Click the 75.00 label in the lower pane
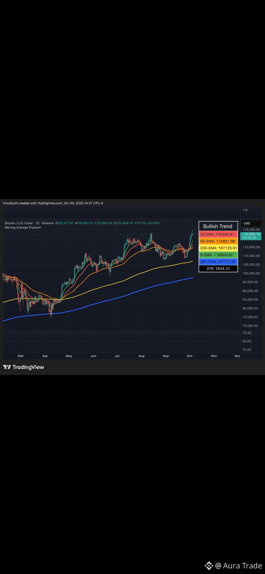The image size is (265, 574). [x=247, y=333]
